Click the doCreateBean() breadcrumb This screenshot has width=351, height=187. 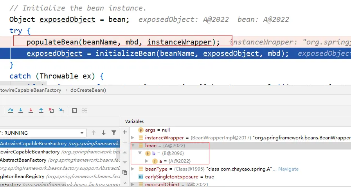88,90
